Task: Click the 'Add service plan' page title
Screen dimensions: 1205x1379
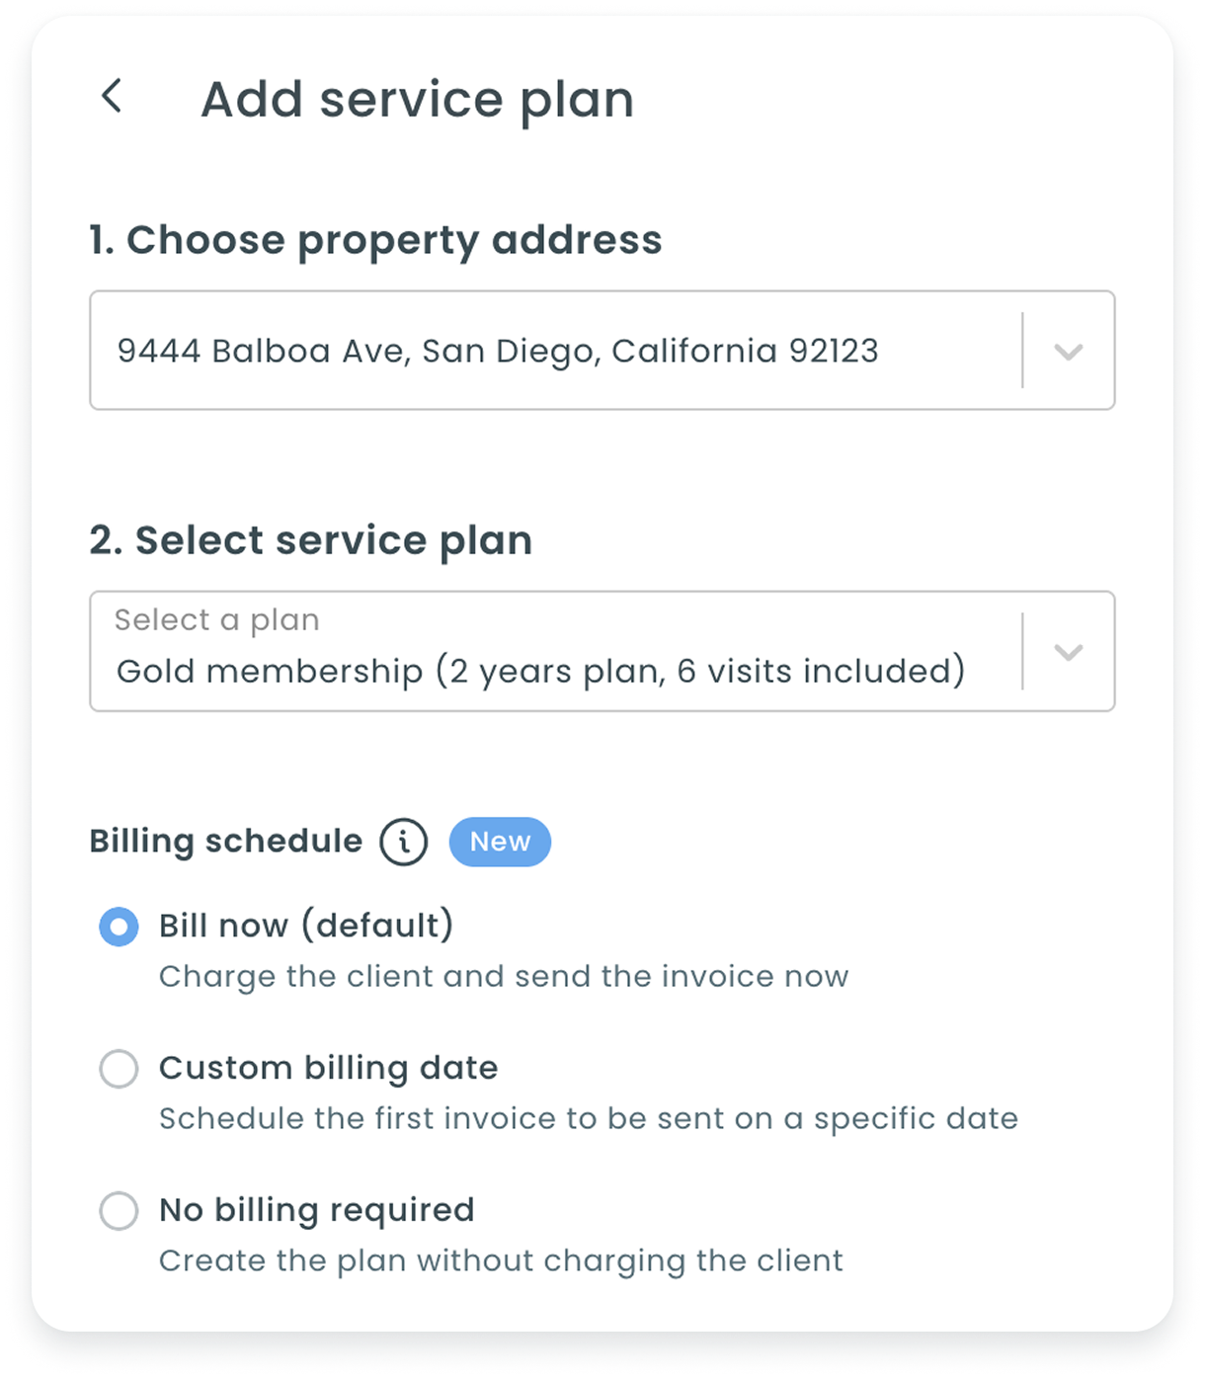Action: pos(417,100)
